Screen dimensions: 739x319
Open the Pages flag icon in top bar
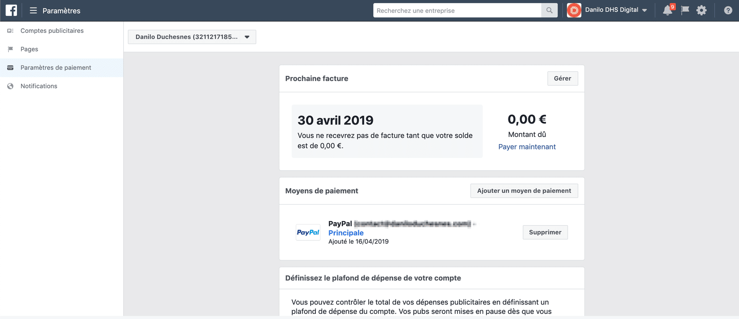pos(685,10)
